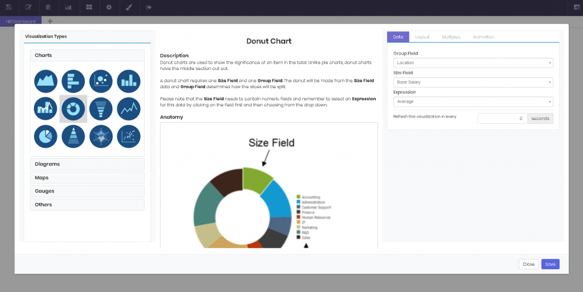Click the 'Donut Chart' heading
This screenshot has width=583, height=292.
click(x=269, y=41)
